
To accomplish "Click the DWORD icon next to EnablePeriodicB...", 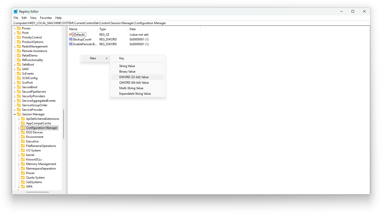I will point(71,44).
